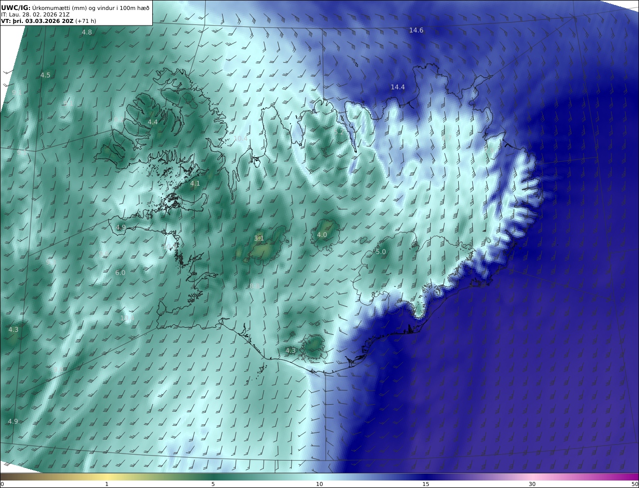Click the colour scale tick label 15
The width and height of the screenshot is (639, 488).
click(x=426, y=484)
